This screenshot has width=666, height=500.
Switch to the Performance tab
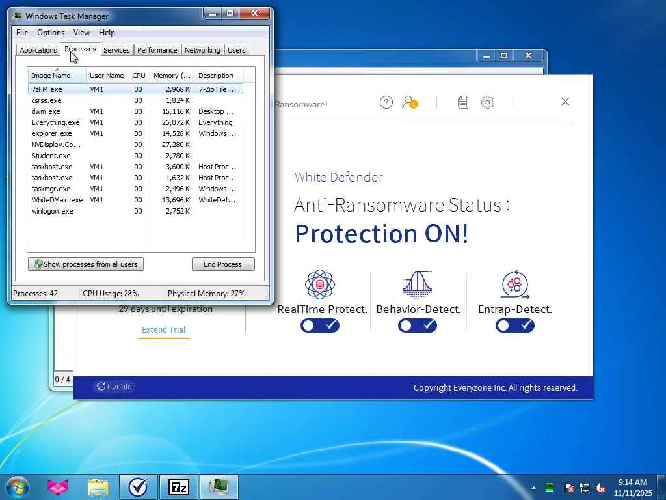click(x=157, y=50)
